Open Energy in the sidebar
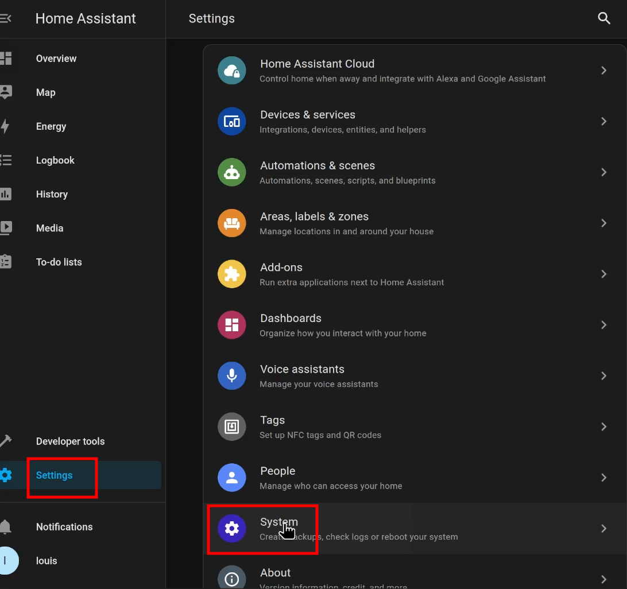Screen dimensions: 627x589 pyautogui.click(x=81, y=126)
